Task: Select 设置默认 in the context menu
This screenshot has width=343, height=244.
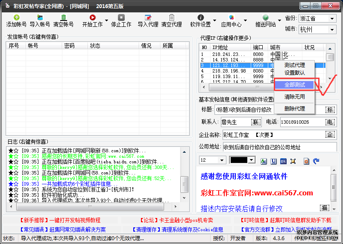Action: point(294,73)
